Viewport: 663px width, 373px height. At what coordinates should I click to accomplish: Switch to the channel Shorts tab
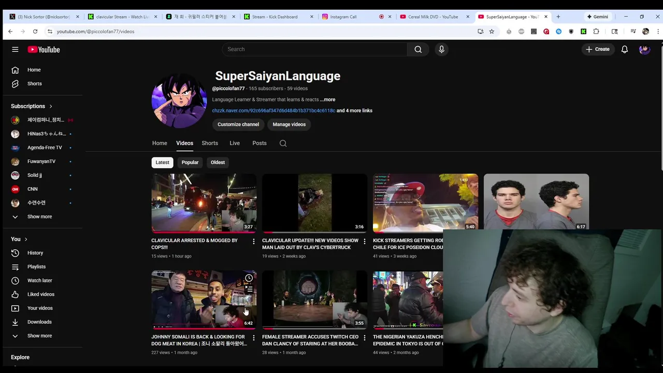[x=210, y=144]
